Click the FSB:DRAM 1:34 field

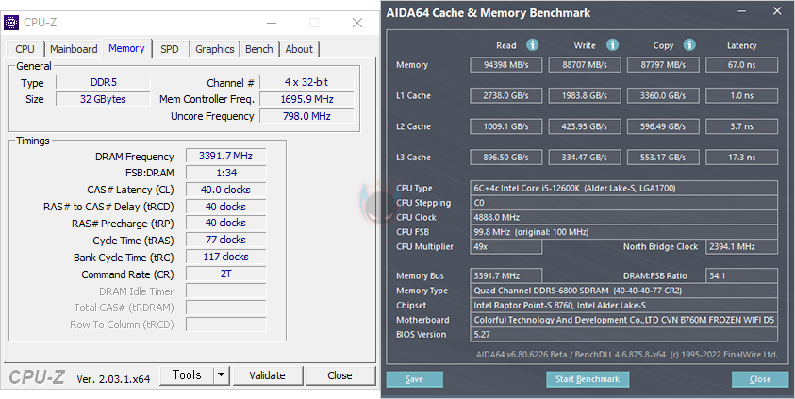225,173
